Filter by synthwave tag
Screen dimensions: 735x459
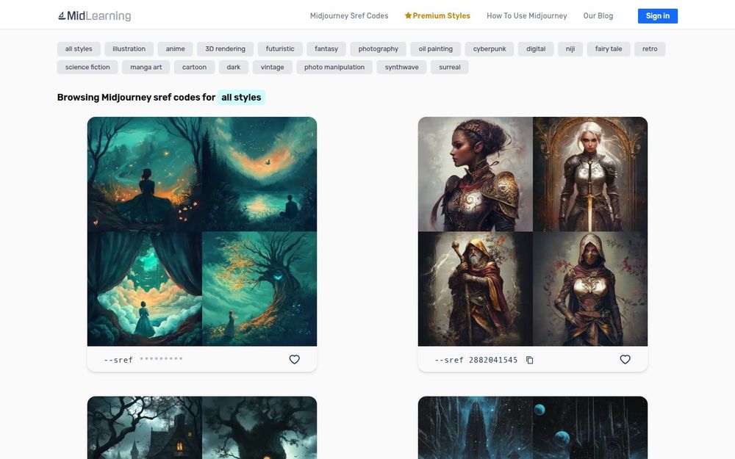point(402,67)
